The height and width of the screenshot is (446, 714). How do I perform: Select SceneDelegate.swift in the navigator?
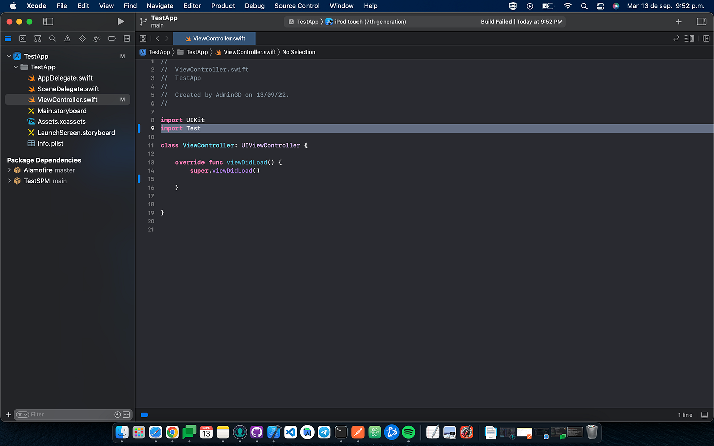pyautogui.click(x=68, y=89)
